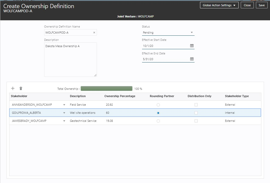270x183 pixels.
Task: Check Distribution Only for JAMESBRADY_WOLFCAMP
Action: pyautogui.click(x=196, y=121)
